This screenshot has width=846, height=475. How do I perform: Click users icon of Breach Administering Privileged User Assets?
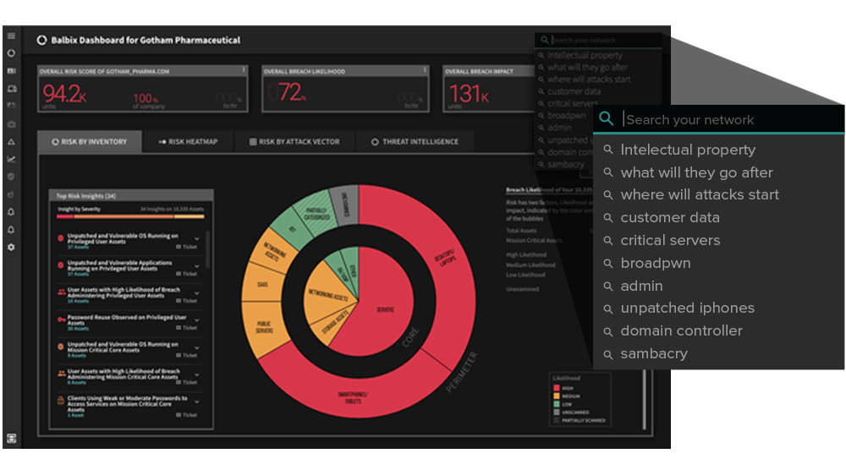click(61, 292)
